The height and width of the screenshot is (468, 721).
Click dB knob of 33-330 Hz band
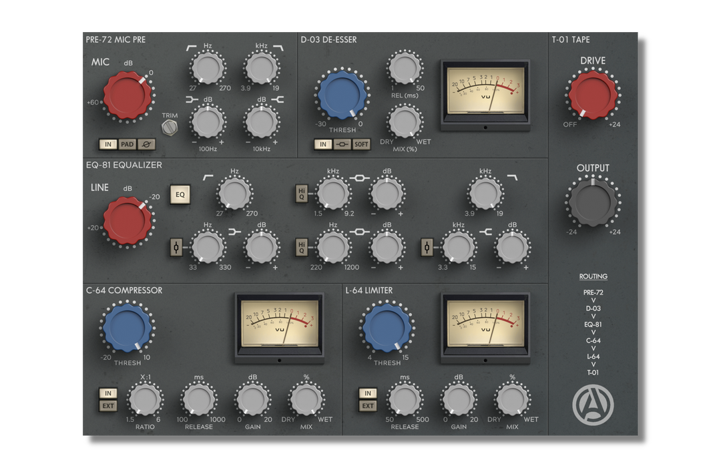tap(261, 247)
